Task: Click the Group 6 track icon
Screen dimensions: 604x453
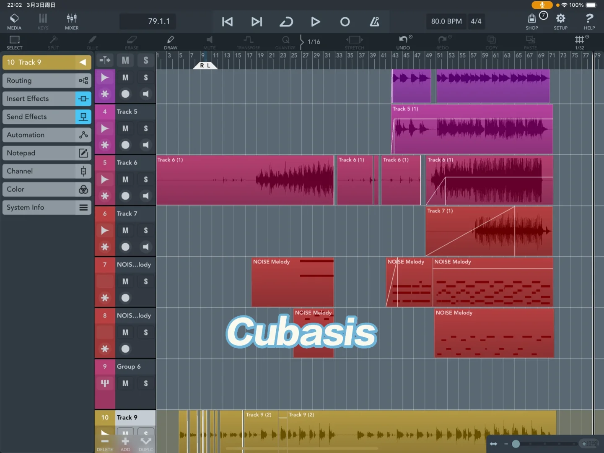Action: [x=105, y=383]
